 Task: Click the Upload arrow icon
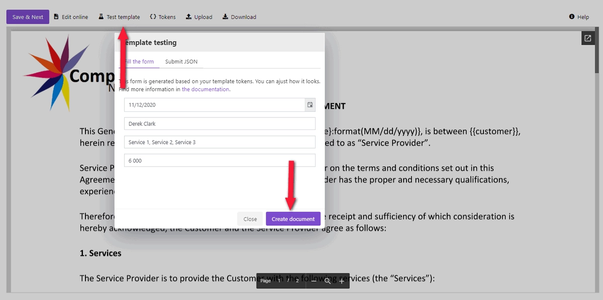pos(189,17)
